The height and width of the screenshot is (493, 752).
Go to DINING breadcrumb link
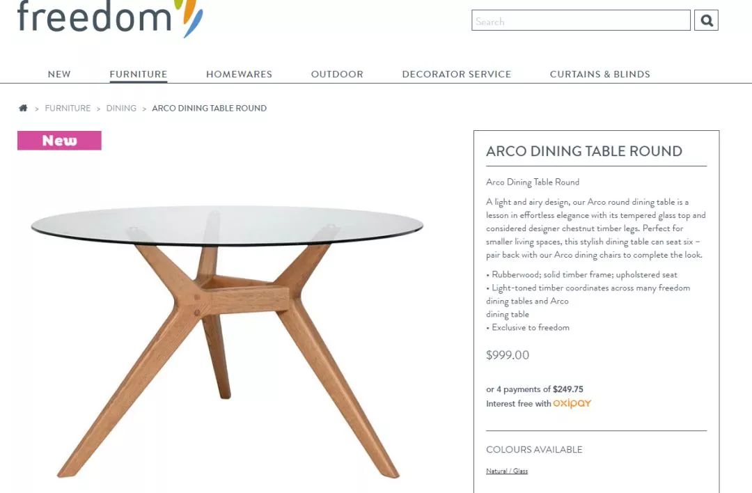click(x=121, y=109)
